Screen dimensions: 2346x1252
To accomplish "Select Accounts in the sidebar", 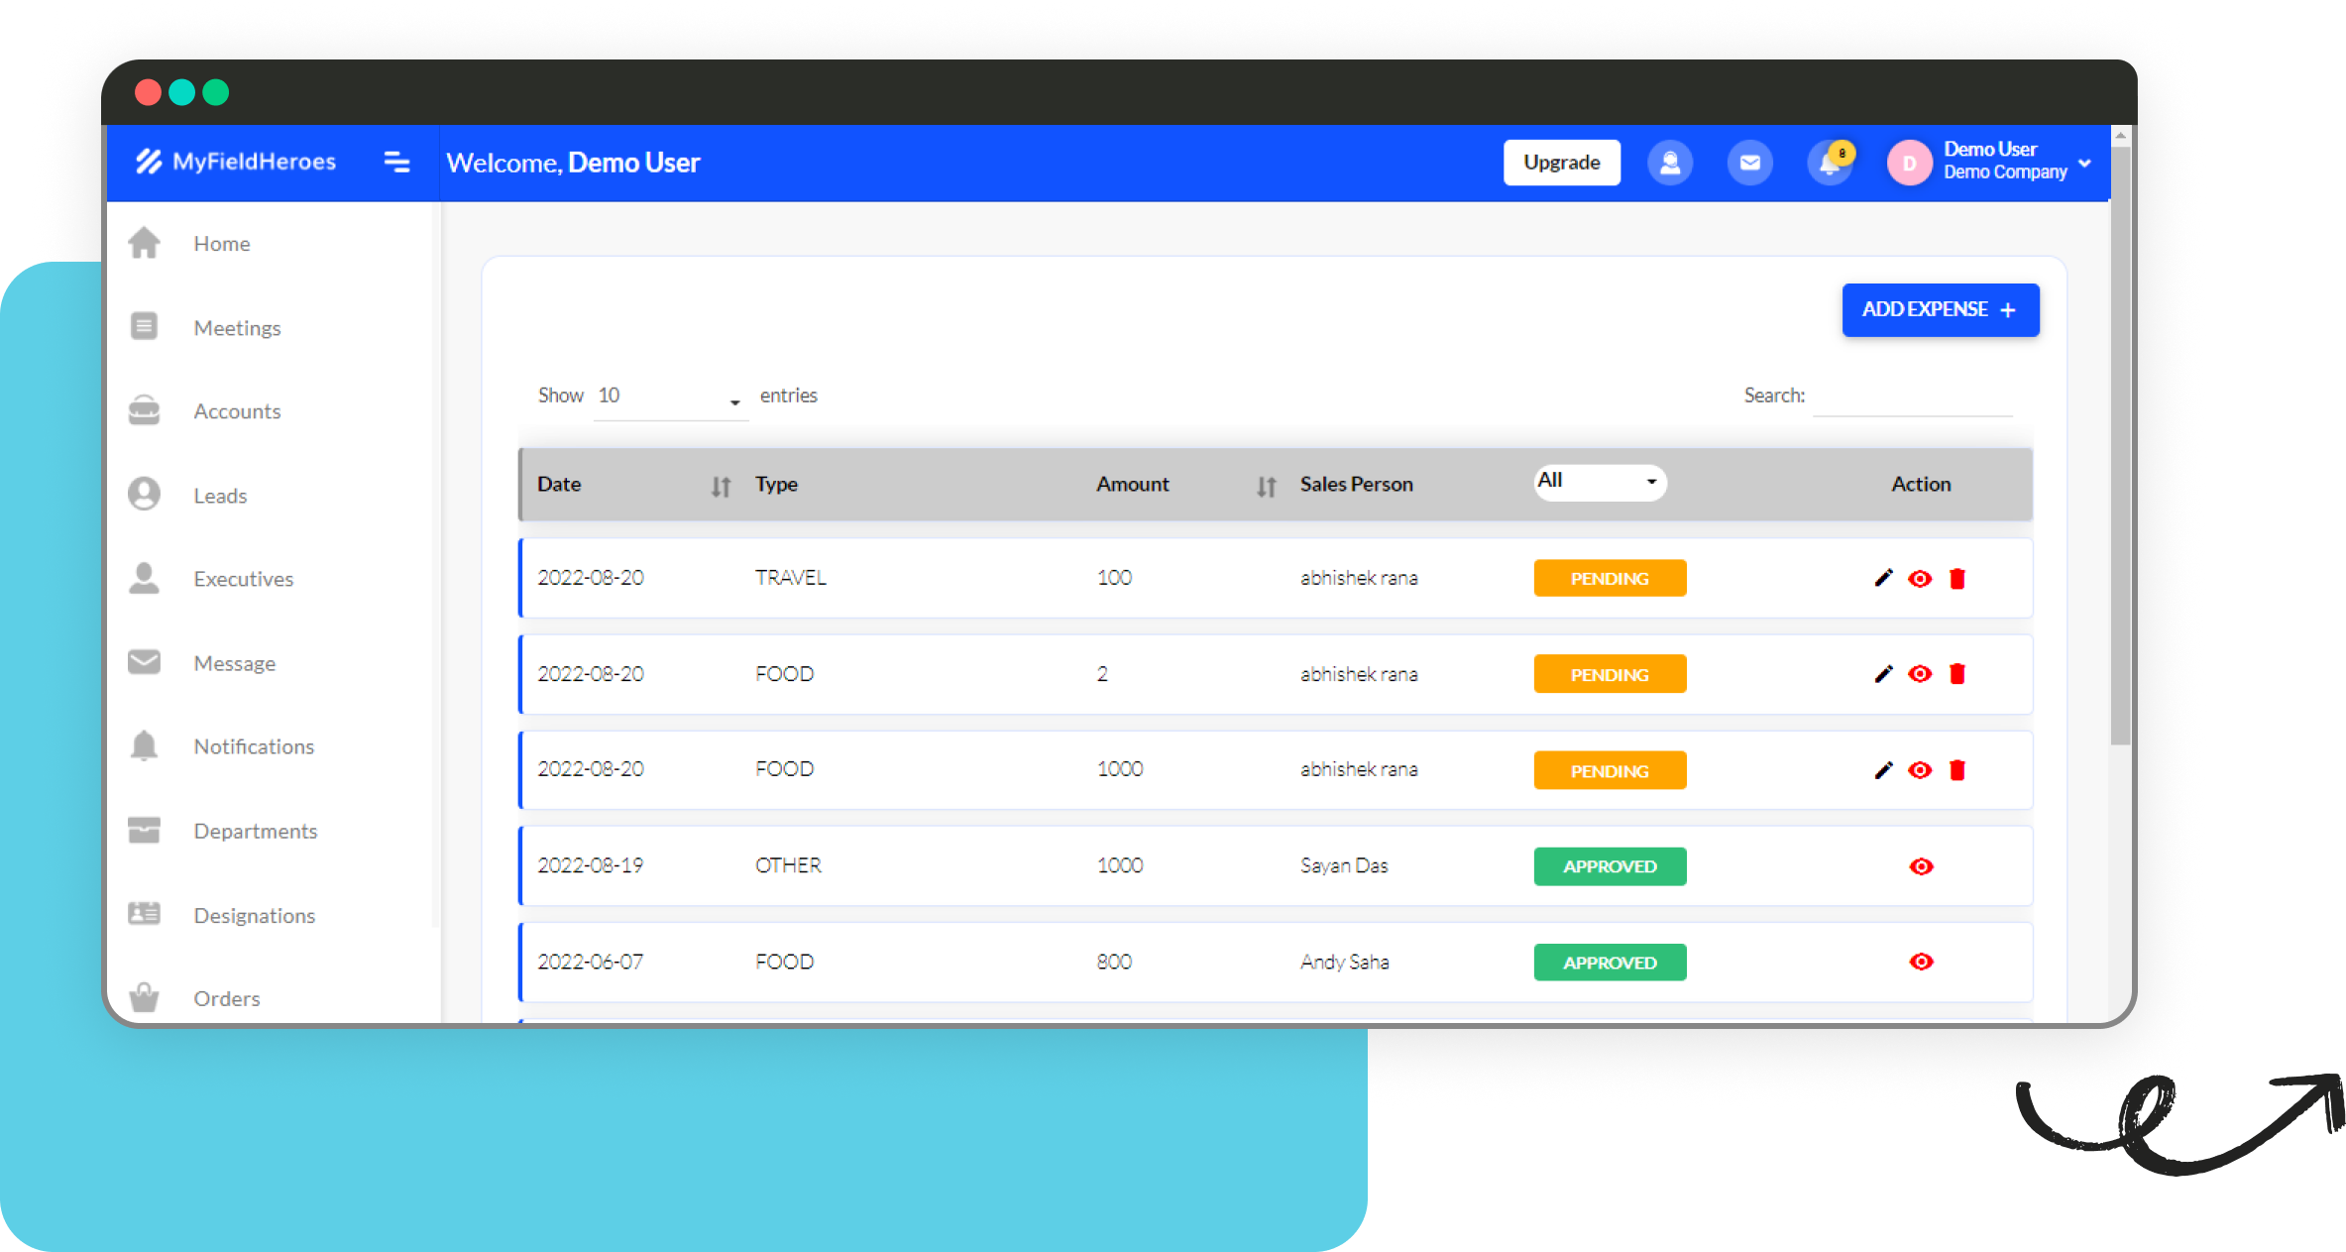I will tap(236, 410).
